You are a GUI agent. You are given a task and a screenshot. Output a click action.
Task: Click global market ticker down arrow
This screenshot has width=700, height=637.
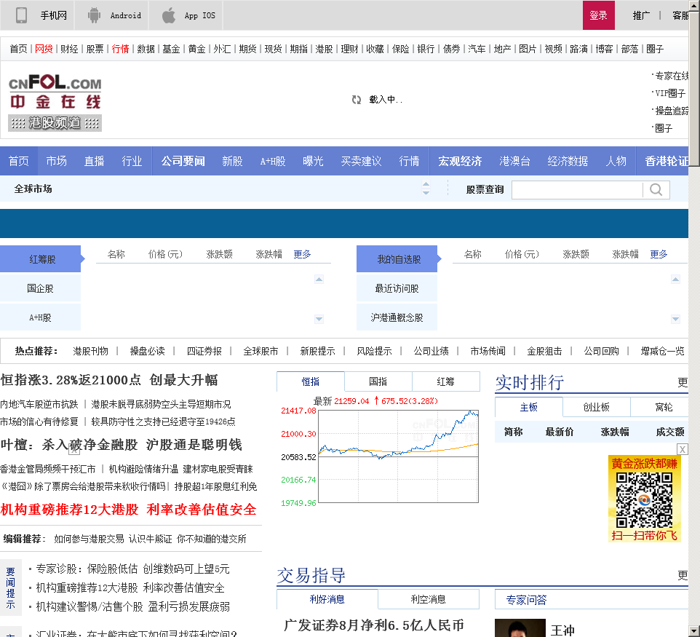426,192
